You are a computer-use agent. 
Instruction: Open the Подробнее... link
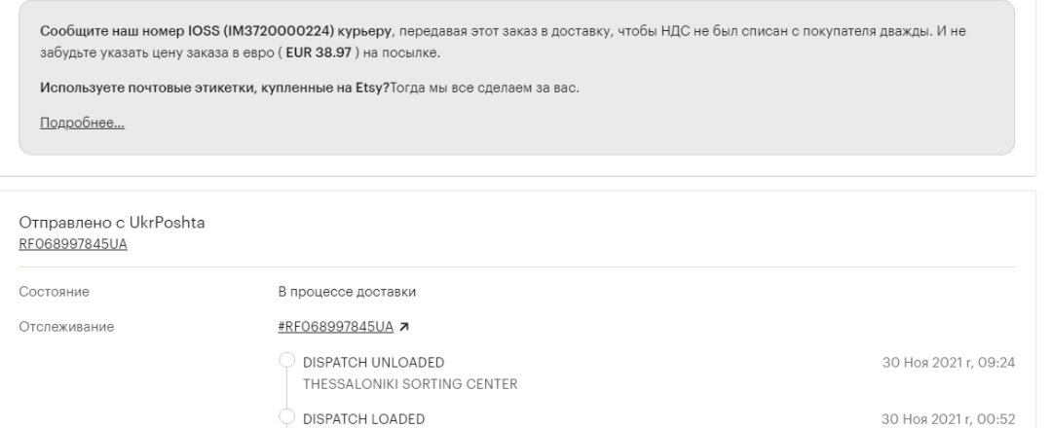[x=82, y=123]
